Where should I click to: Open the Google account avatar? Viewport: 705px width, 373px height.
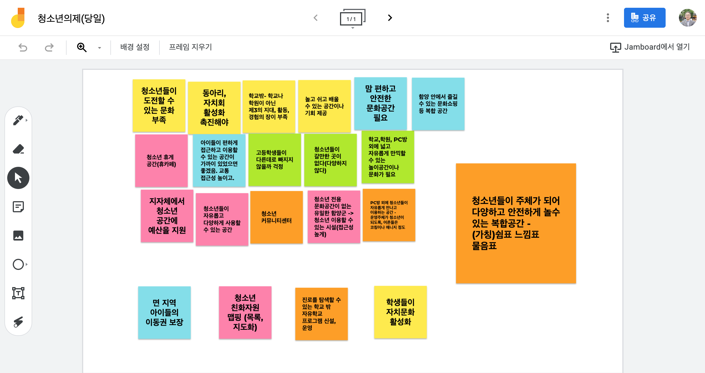click(687, 18)
